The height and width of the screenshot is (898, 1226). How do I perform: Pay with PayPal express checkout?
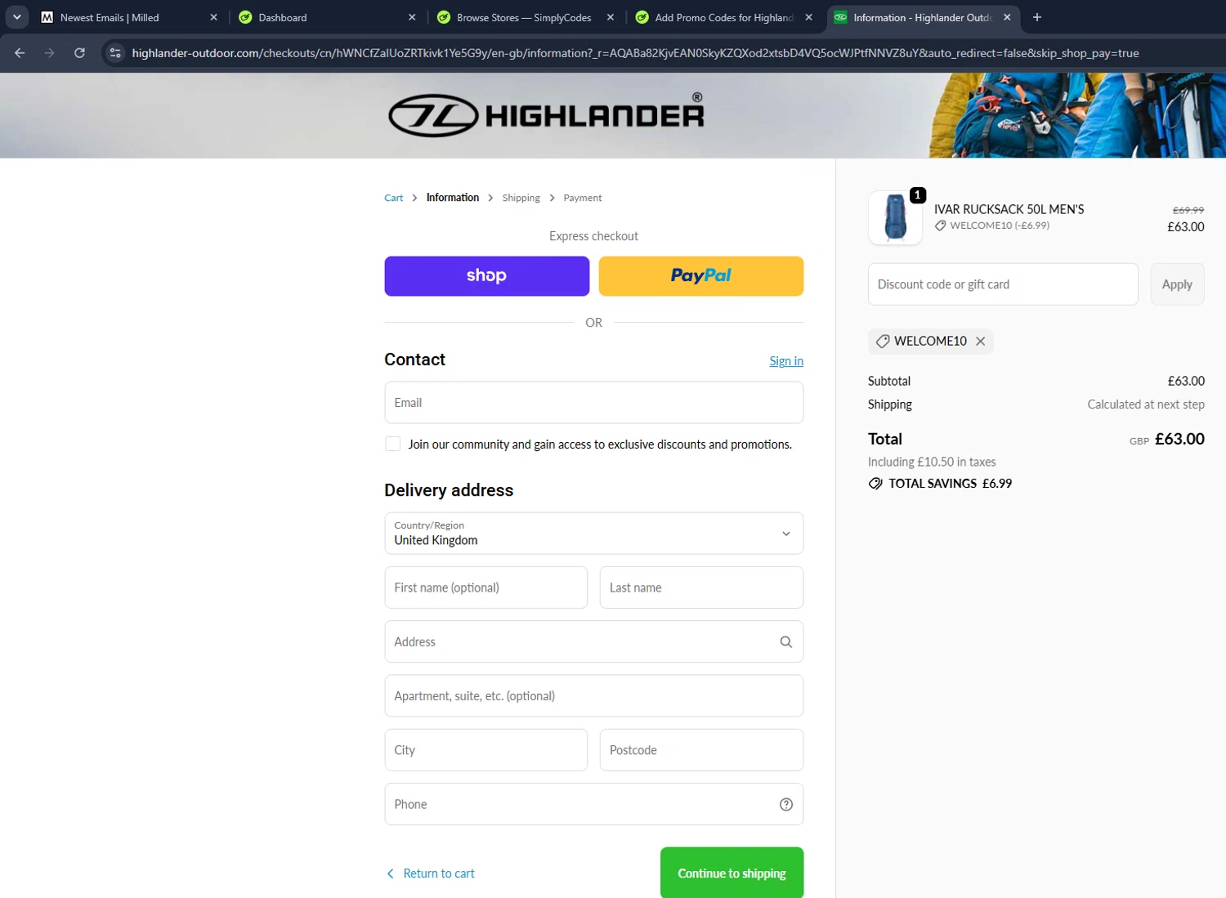click(x=700, y=276)
